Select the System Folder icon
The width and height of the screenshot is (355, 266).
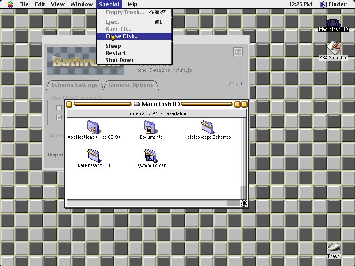click(x=150, y=158)
